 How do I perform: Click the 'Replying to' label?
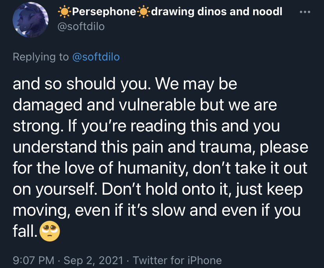(41, 57)
